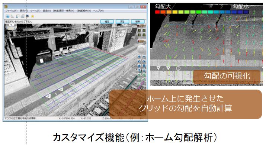266x145 pixels.
Task: Click the application icon in the title bar
Action: point(6,7)
